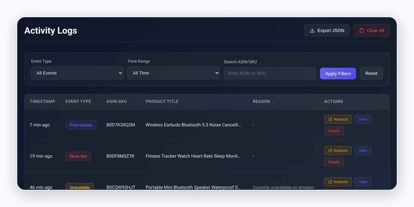Click the PRODUCT TITLE column header
This screenshot has height=207, width=414.
[x=162, y=102]
